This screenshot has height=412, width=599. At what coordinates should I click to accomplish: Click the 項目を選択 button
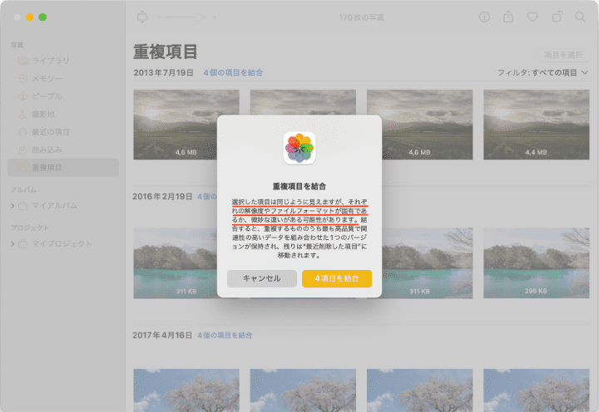pyautogui.click(x=563, y=55)
